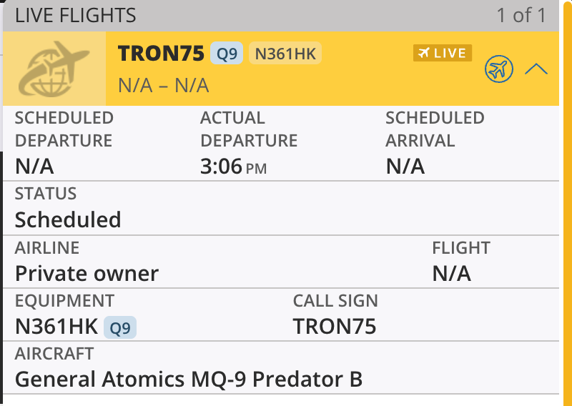572x406 pixels.
Task: Select the TRON75 flight title
Action: point(161,54)
